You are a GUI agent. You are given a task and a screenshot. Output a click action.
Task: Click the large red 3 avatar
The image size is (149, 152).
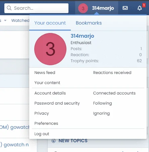coord(50,49)
